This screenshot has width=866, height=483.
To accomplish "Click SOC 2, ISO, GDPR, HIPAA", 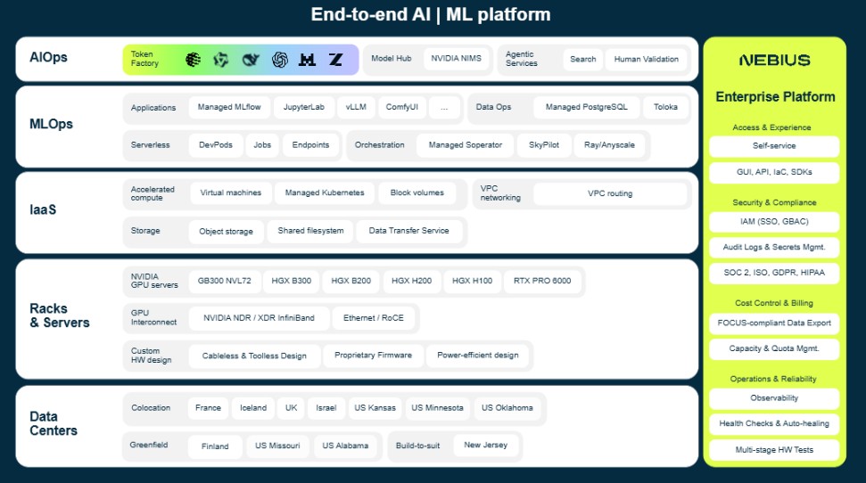I will tap(774, 273).
